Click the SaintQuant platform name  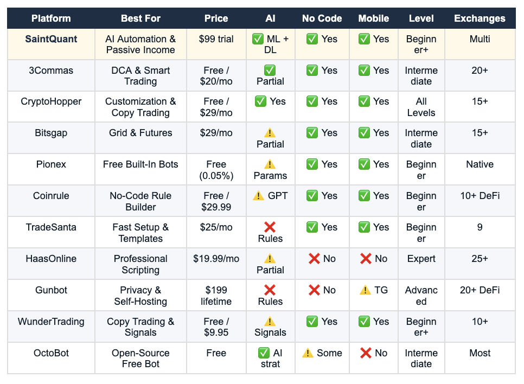point(51,39)
